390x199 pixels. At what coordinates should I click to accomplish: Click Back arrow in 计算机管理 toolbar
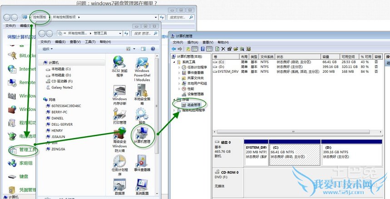click(173, 49)
